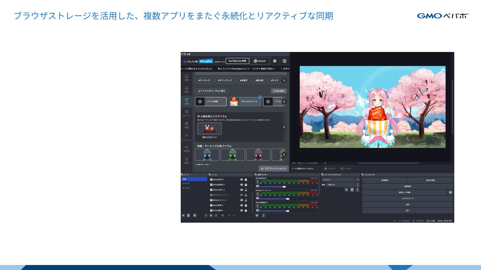Hide the [Alive]小物 3 3 source

click(242, 190)
